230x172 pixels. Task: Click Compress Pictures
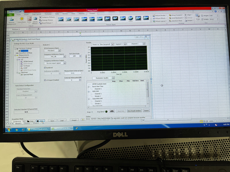pyautogui.click(x=47, y=17)
